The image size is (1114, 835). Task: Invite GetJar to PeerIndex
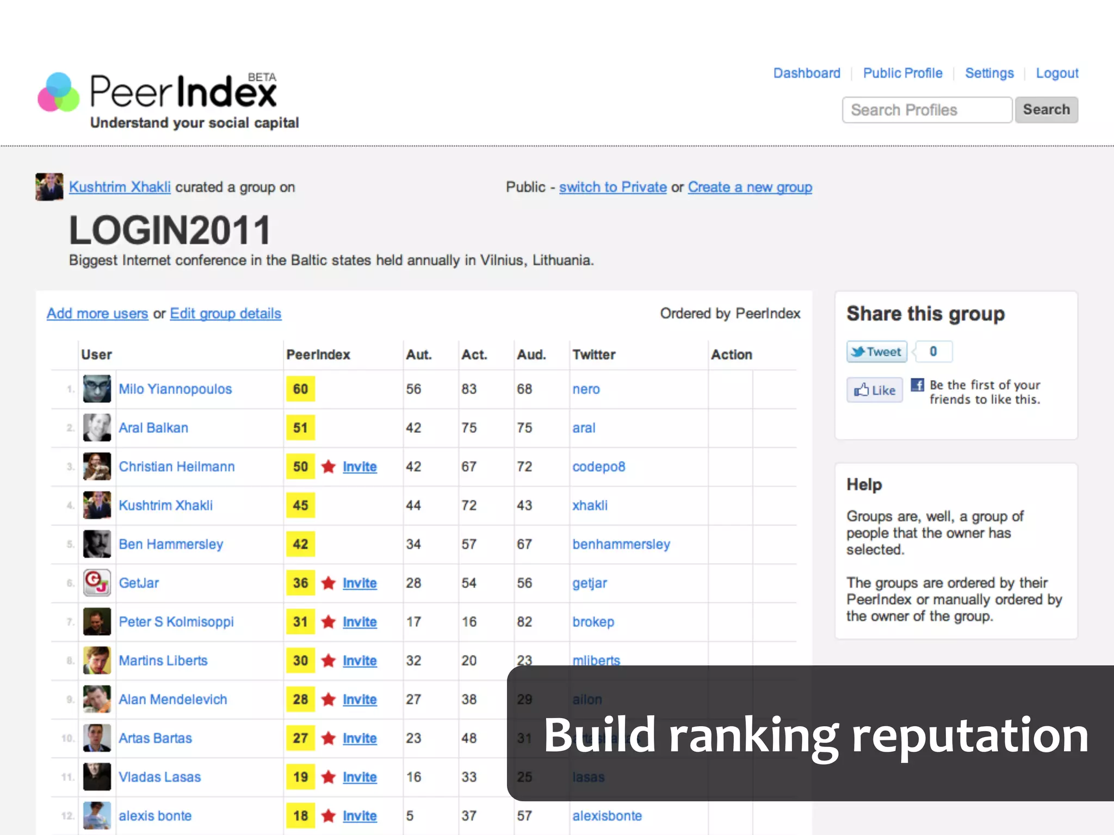(x=360, y=583)
